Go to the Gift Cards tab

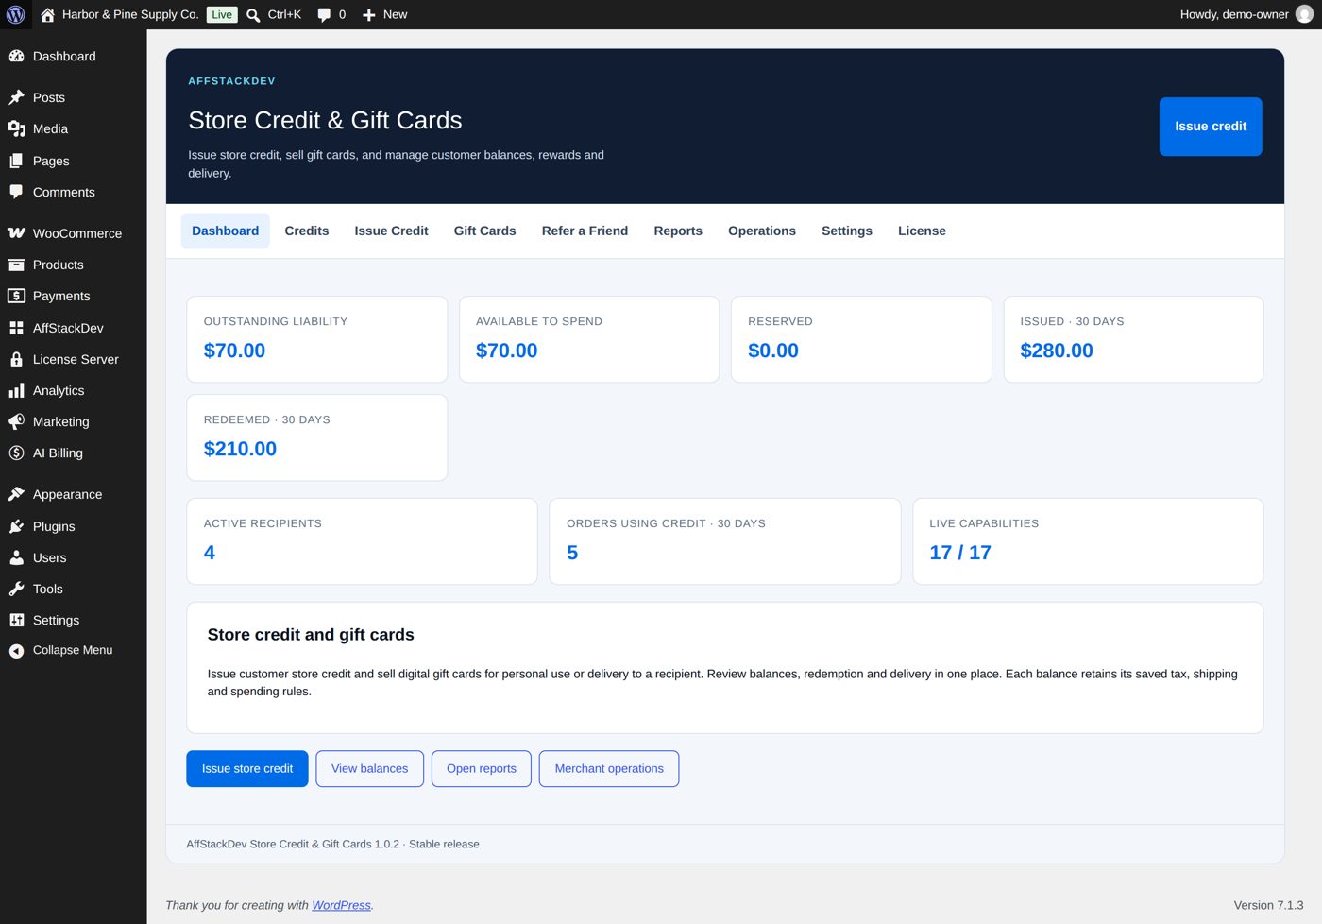click(x=484, y=231)
